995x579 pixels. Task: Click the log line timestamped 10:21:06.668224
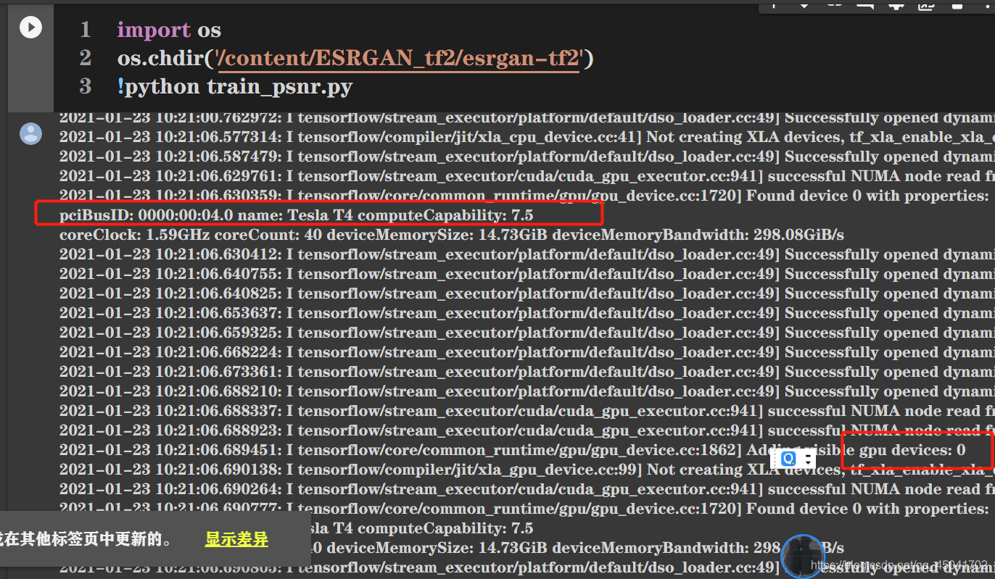[x=527, y=352]
